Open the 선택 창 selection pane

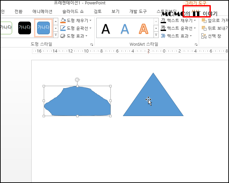coord(211,36)
